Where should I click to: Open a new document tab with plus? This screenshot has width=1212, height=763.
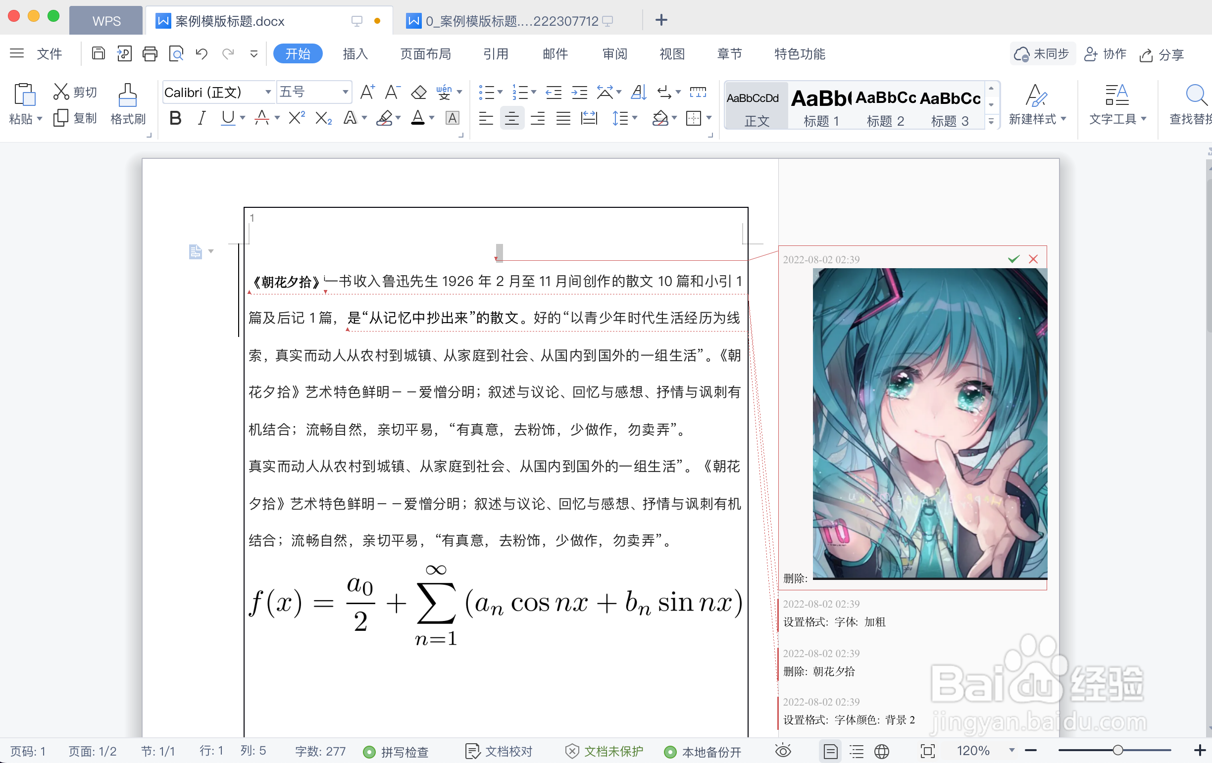click(661, 20)
